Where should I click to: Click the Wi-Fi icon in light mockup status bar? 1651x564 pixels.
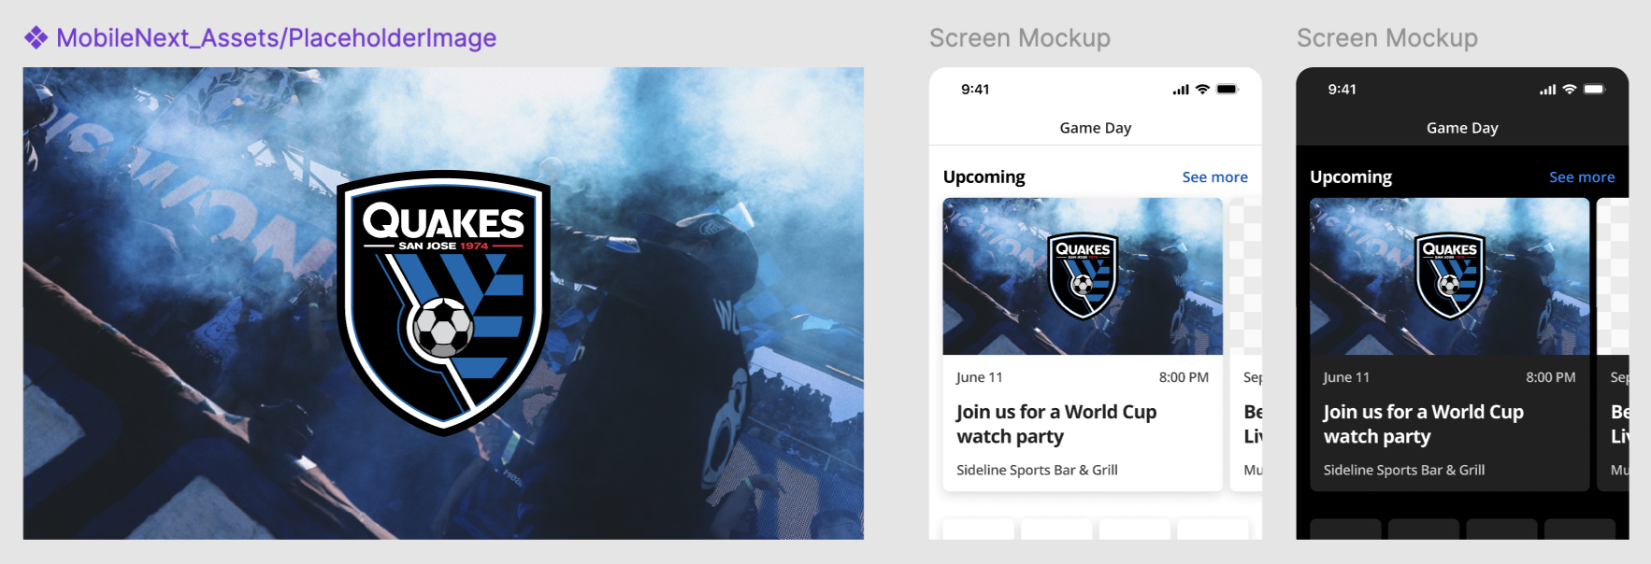tap(1202, 90)
